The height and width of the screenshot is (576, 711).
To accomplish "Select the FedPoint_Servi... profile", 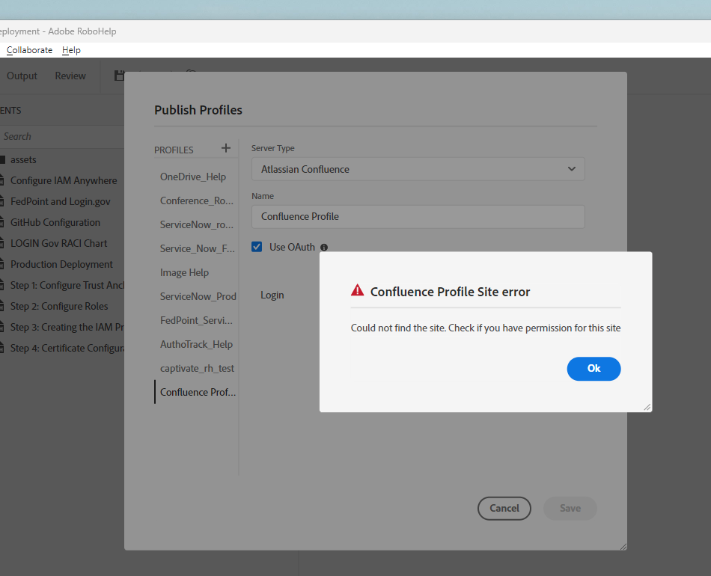I will tap(196, 320).
